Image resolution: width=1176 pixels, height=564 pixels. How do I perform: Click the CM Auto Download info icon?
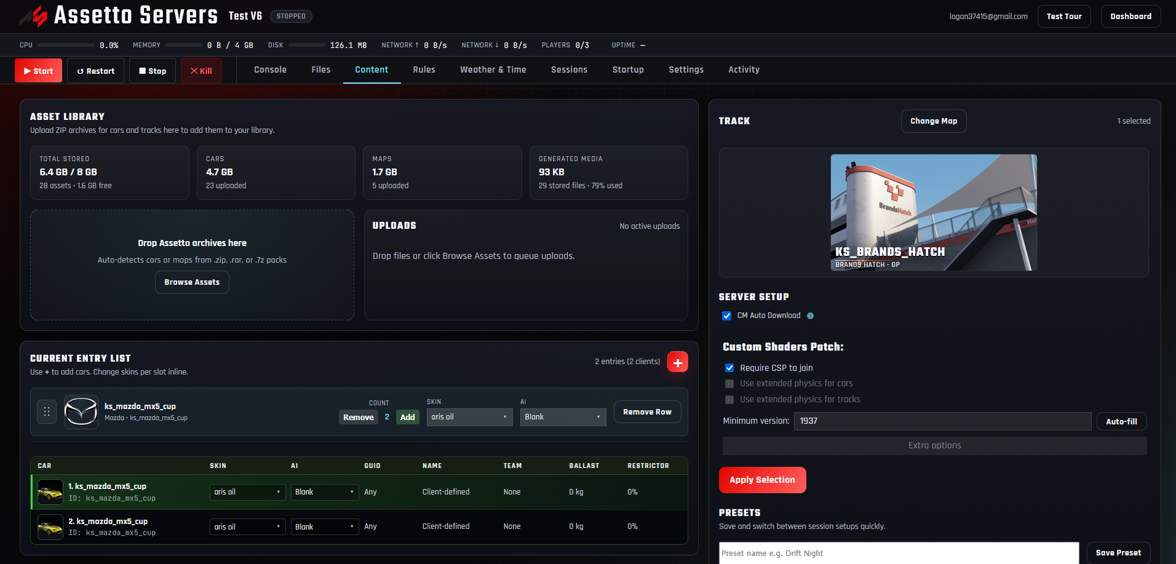(x=810, y=316)
